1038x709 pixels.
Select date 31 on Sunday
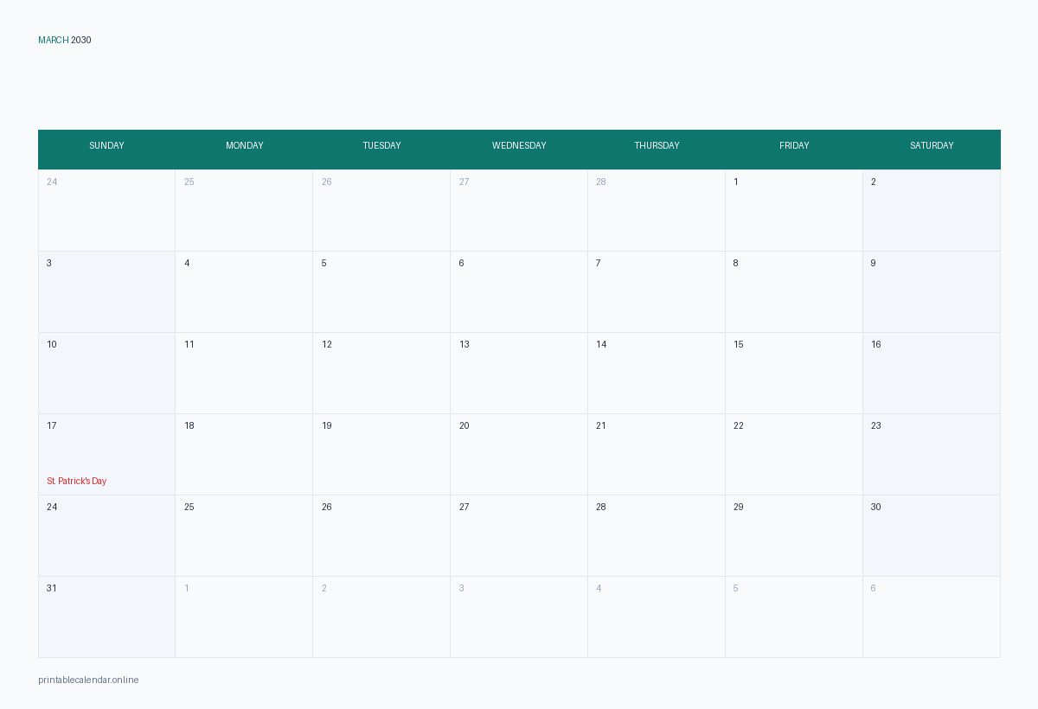point(106,616)
